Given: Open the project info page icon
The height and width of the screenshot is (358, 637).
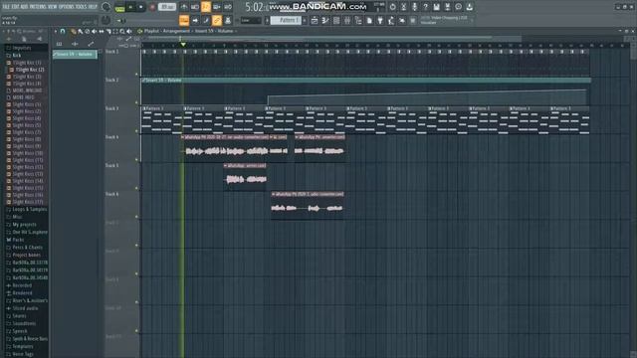Looking at the screenshot, I should point(369,20).
